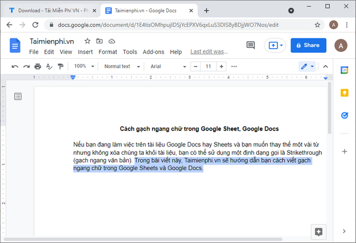
Task: Hide side panel chevron arrow
Action: pyautogui.click(x=344, y=231)
